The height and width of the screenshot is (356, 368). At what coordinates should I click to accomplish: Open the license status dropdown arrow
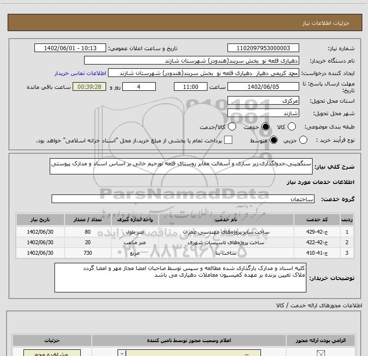click(122, 353)
